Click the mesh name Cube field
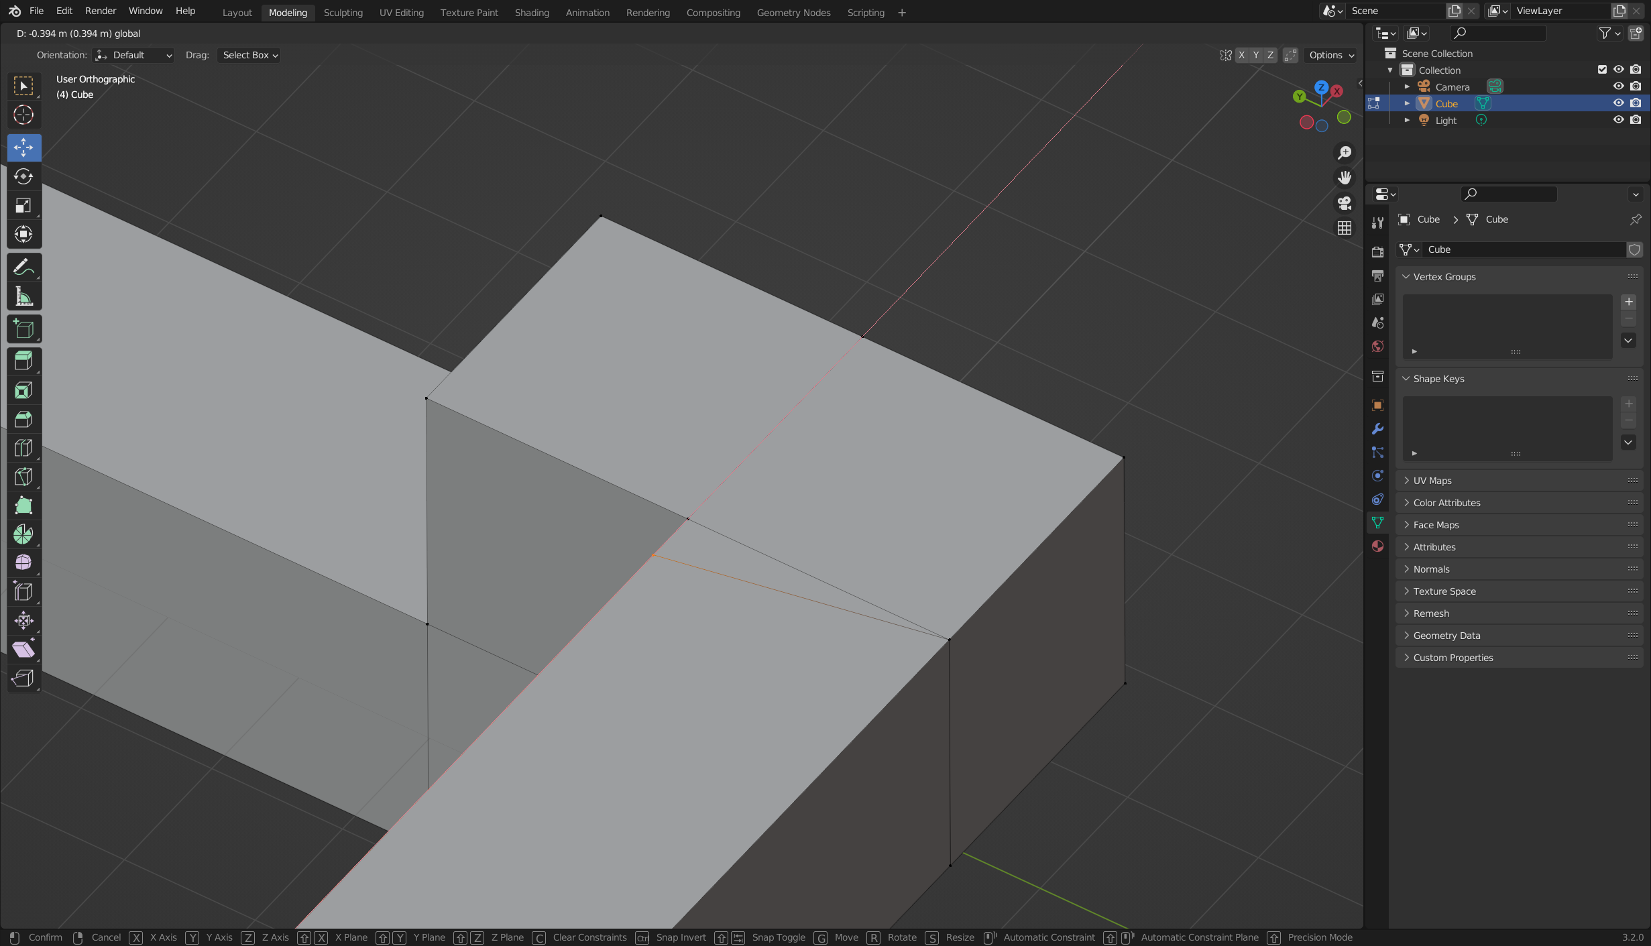Viewport: 1651px width, 946px height. click(1524, 249)
